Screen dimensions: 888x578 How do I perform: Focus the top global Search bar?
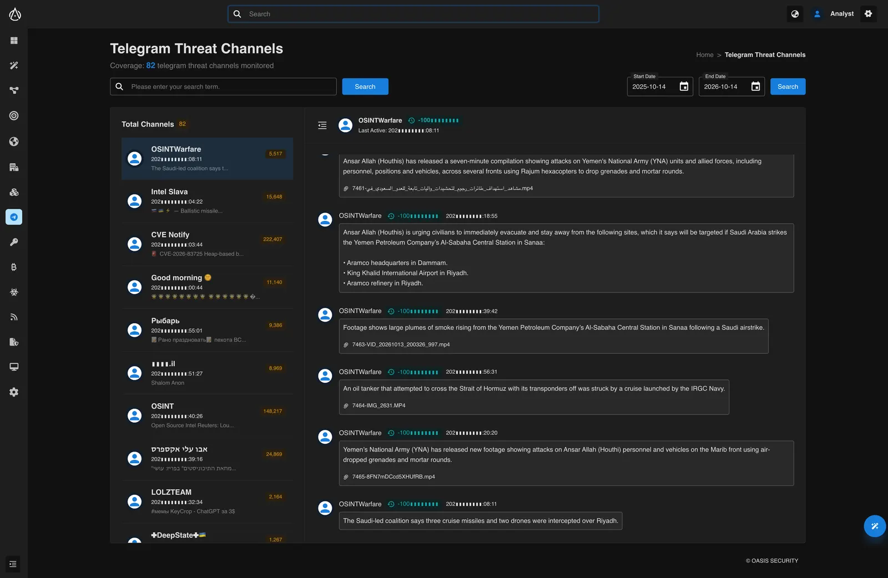(413, 14)
